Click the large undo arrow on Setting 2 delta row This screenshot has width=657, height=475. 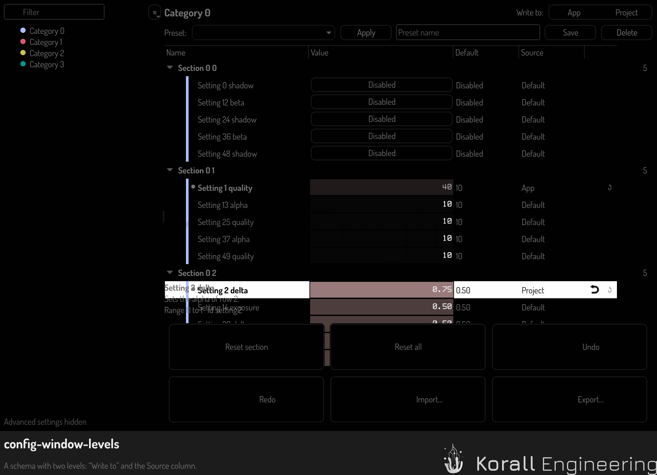pyautogui.click(x=595, y=289)
